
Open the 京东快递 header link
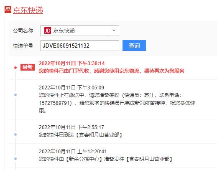(x=28, y=10)
